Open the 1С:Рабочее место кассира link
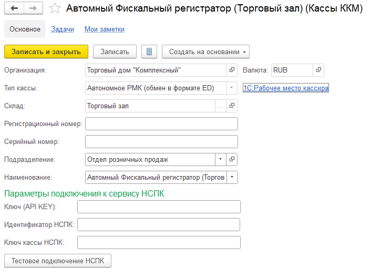The width and height of the screenshot is (371, 279). (x=286, y=88)
